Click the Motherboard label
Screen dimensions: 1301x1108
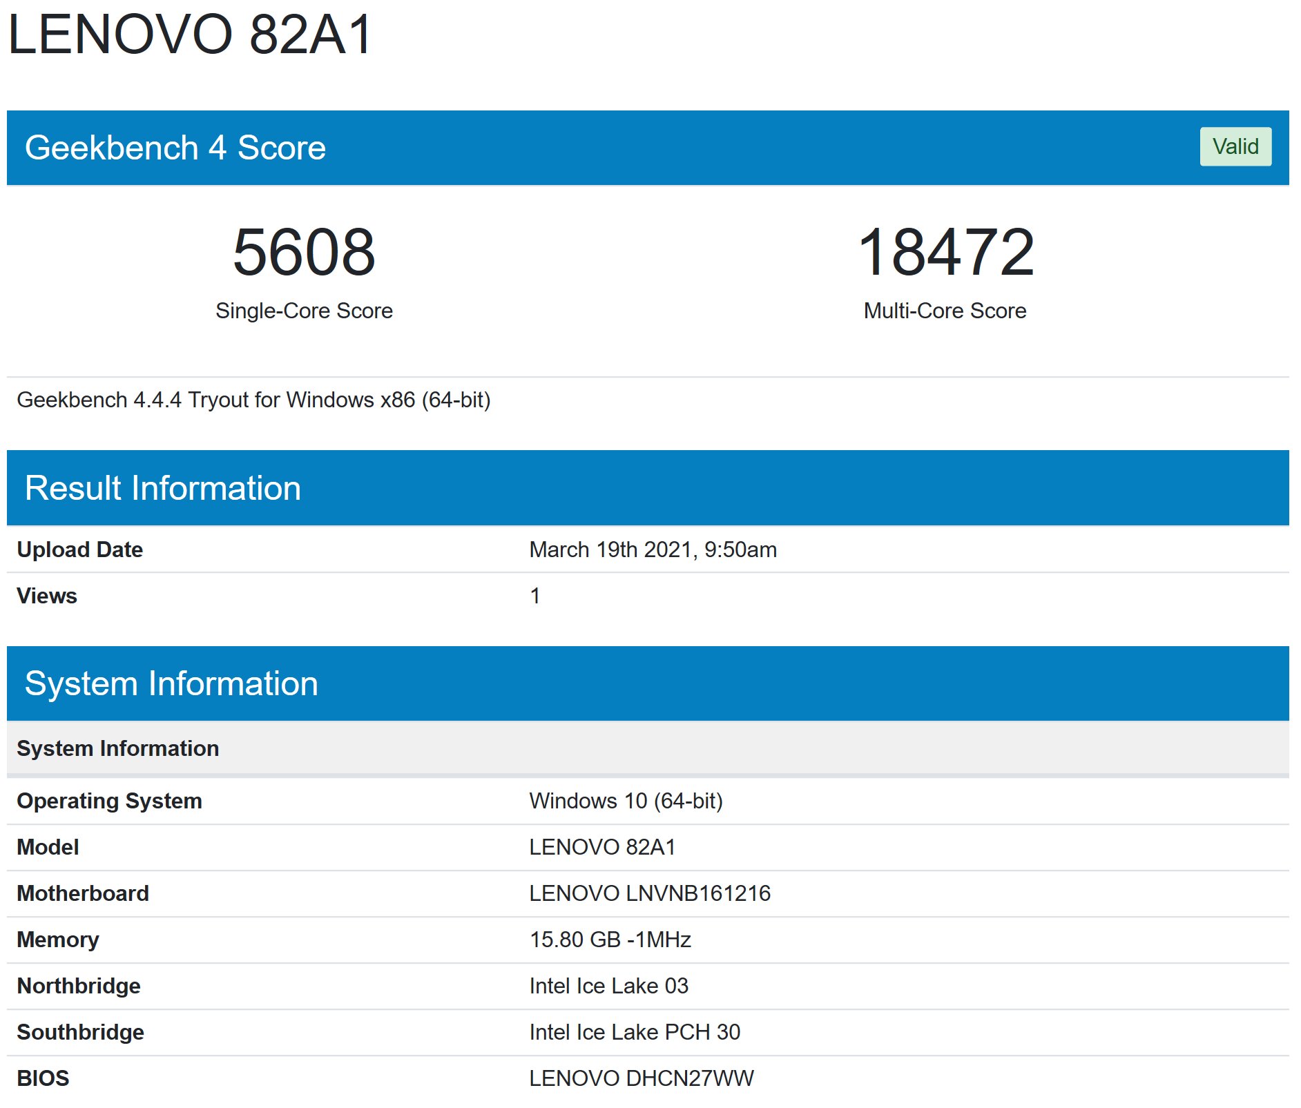coord(82,893)
